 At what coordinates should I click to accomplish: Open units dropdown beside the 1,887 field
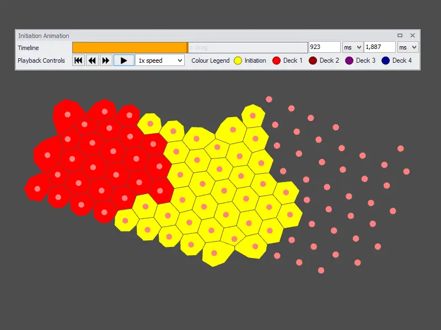[x=408, y=47]
